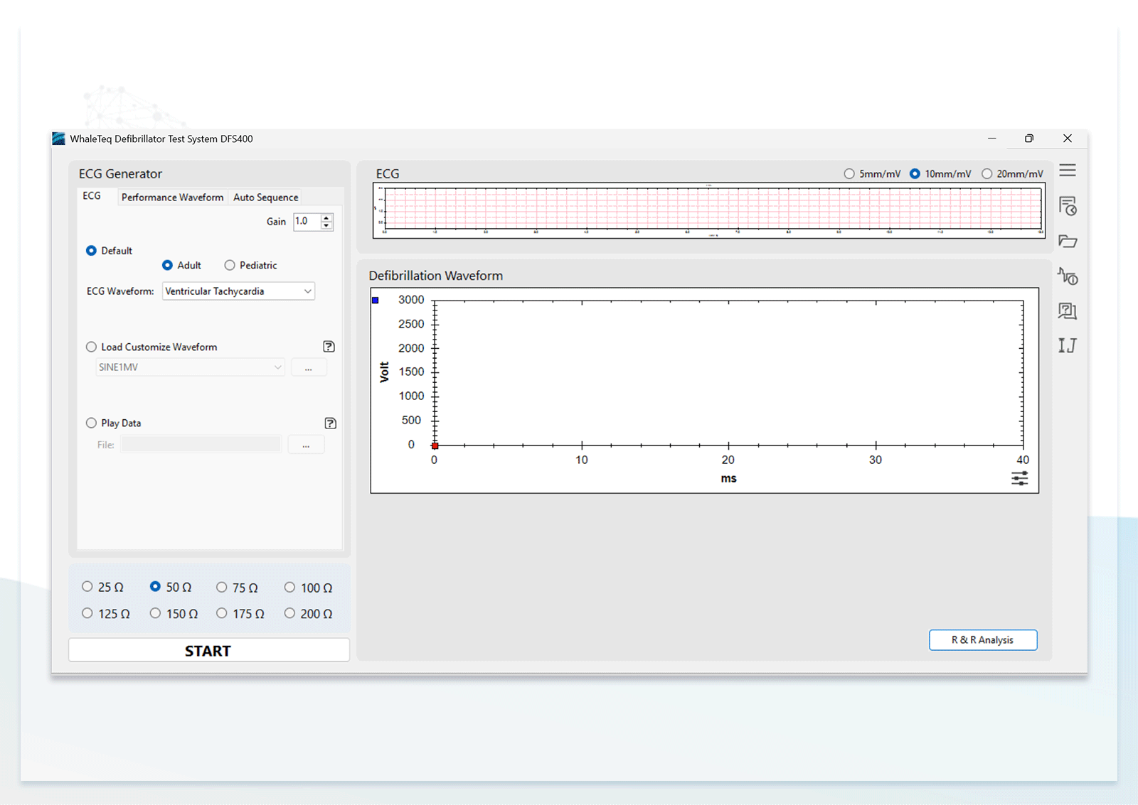Switch to Auto Sequence tab

click(x=265, y=198)
